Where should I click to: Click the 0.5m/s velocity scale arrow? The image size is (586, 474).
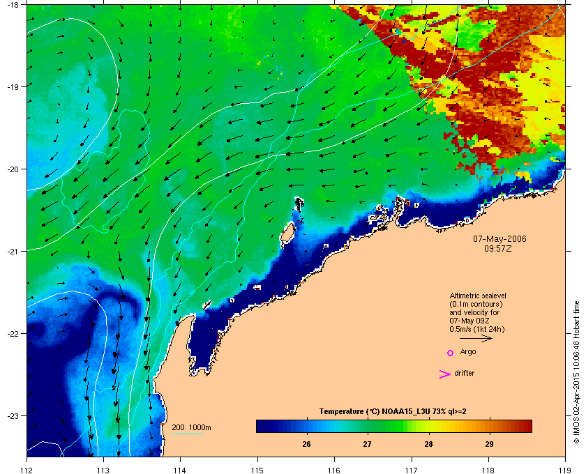476,338
